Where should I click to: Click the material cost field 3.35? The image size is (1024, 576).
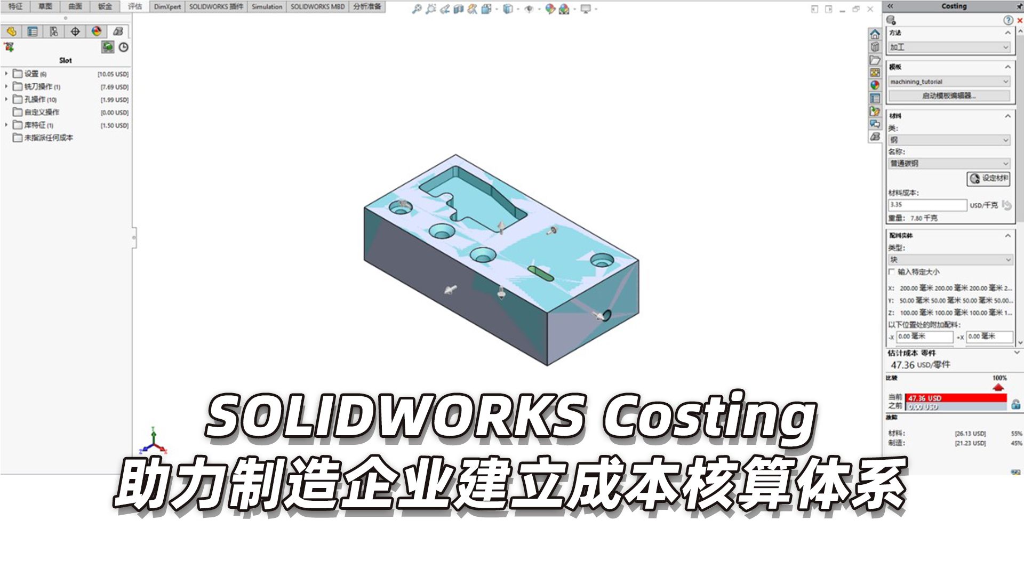[x=927, y=205]
